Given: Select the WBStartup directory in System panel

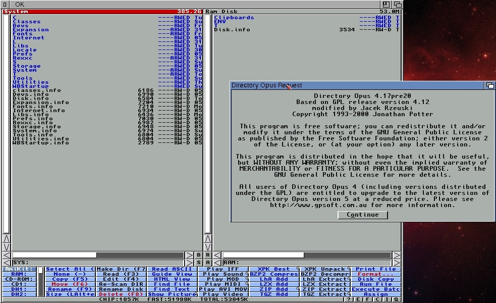Looking at the screenshot, I should (x=107, y=86).
